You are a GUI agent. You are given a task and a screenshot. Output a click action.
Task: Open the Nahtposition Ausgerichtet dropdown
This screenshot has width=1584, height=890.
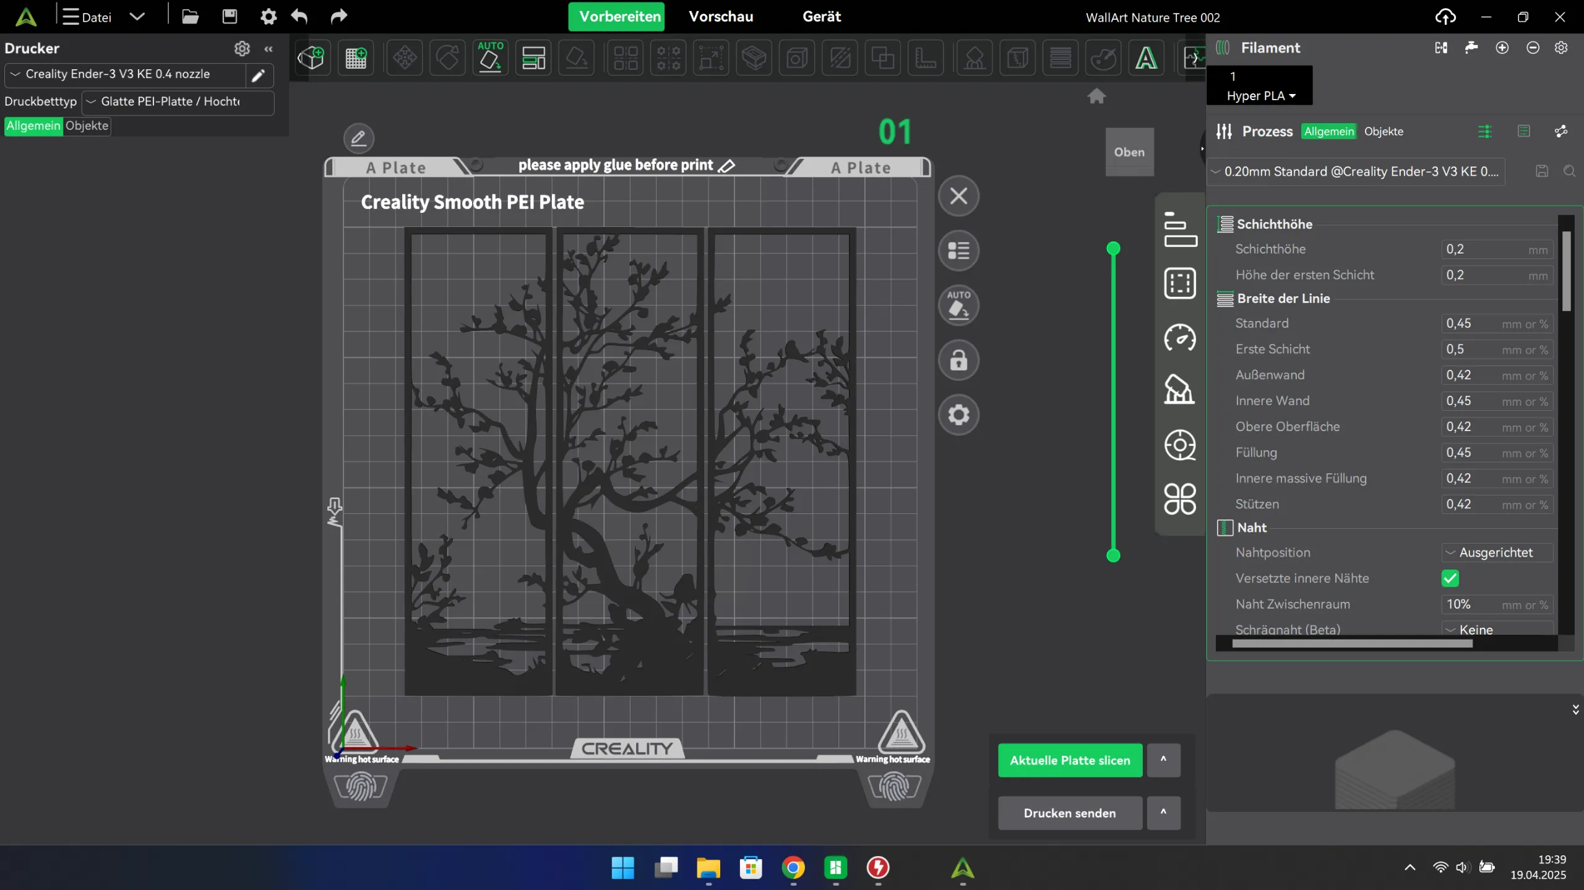[x=1496, y=552]
